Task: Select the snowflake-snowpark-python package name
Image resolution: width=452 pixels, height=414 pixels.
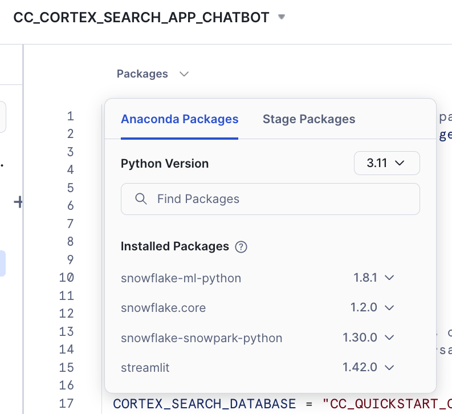Action: (201, 338)
